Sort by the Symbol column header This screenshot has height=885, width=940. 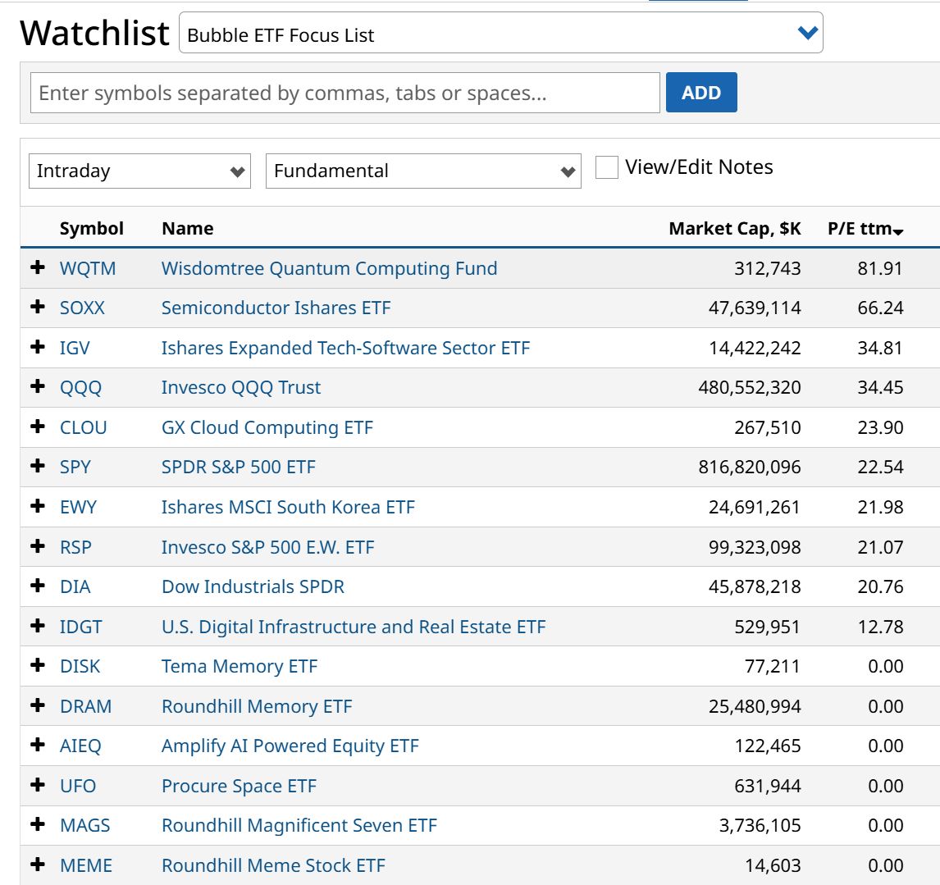pyautogui.click(x=91, y=229)
